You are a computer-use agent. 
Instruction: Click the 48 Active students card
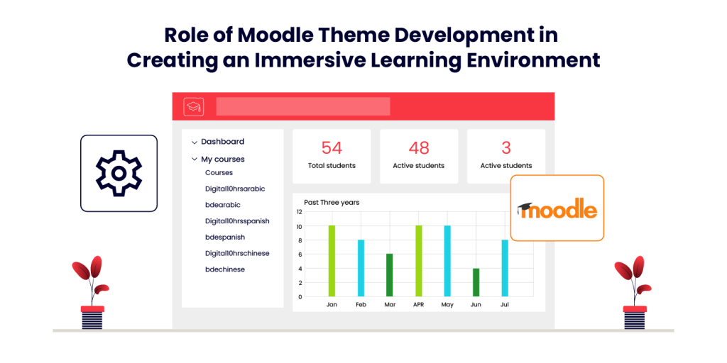pyautogui.click(x=419, y=156)
